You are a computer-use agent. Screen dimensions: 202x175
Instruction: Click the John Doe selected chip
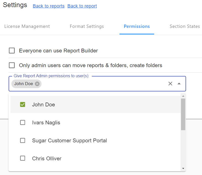[x=23, y=84]
